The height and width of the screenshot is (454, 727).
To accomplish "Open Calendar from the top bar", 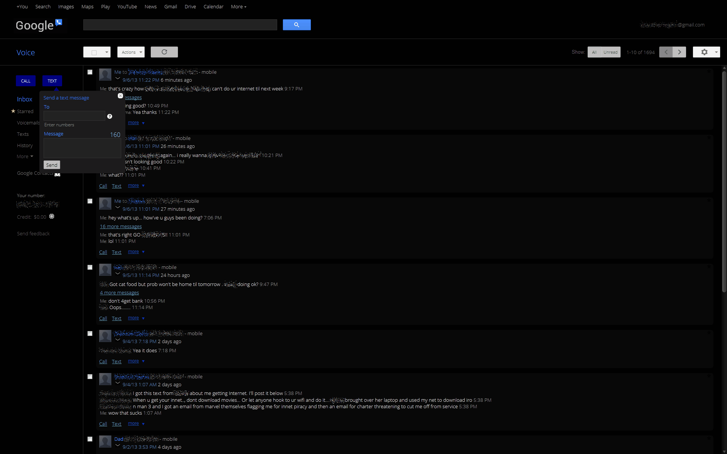I will pos(213,6).
